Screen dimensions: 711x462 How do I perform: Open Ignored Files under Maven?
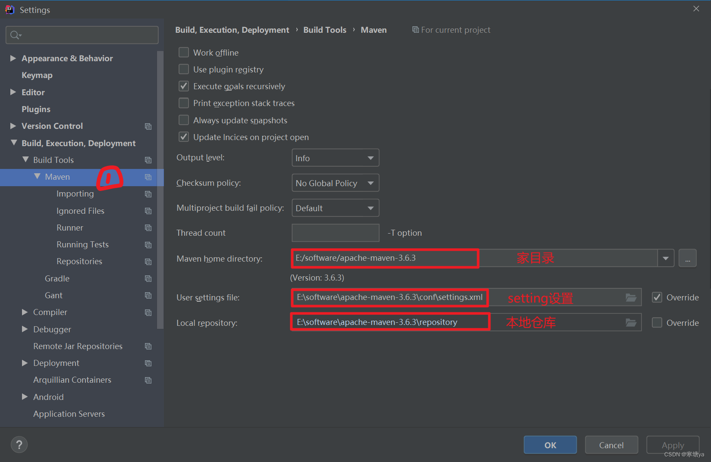[80, 211]
